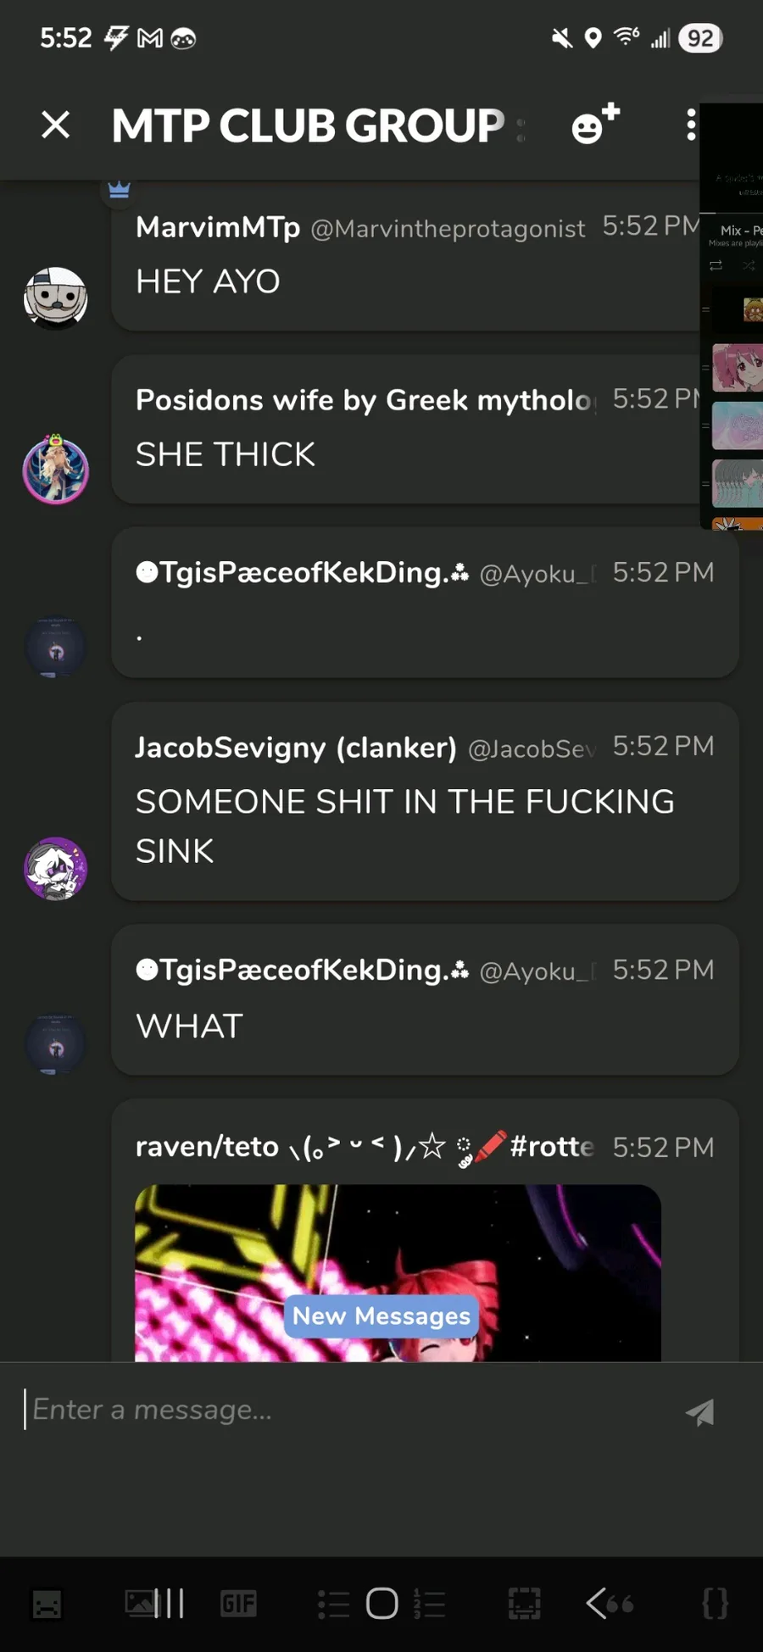Image resolution: width=763 pixels, height=1652 pixels.
Task: Close the MTP CLUB GROUP chat
Action: [x=56, y=125]
